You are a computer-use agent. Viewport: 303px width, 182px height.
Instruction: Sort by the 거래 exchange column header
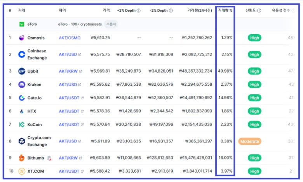(21, 10)
